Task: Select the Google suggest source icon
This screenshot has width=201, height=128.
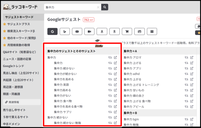Action: pos(52,32)
